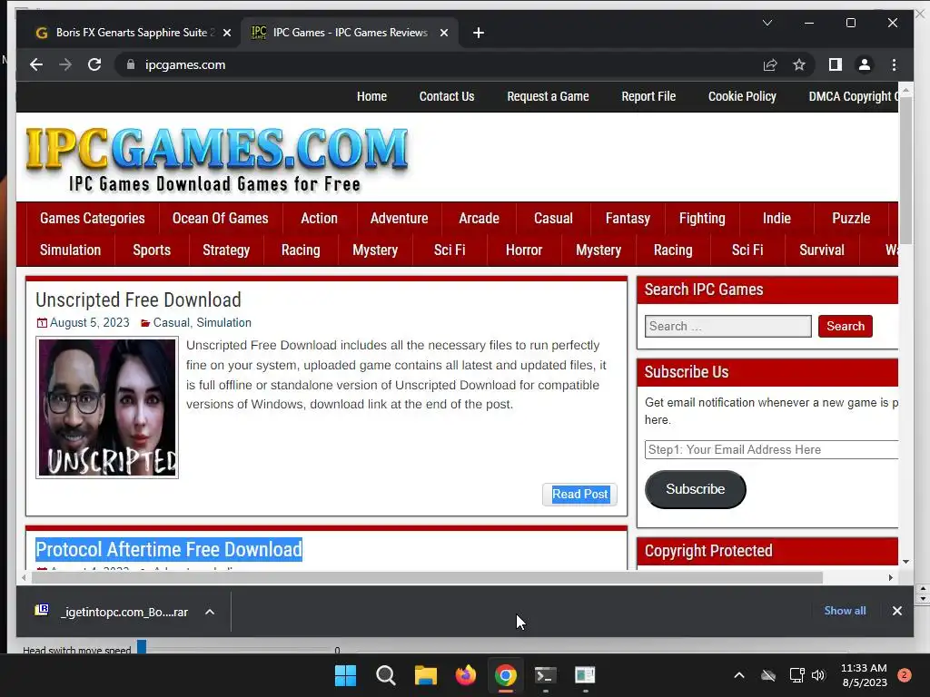
Task: Close the Boris FX Genarts Sapphire tab
Action: [226, 33]
